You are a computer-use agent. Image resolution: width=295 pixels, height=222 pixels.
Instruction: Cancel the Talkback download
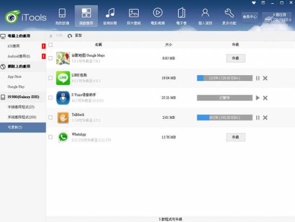[265, 118]
